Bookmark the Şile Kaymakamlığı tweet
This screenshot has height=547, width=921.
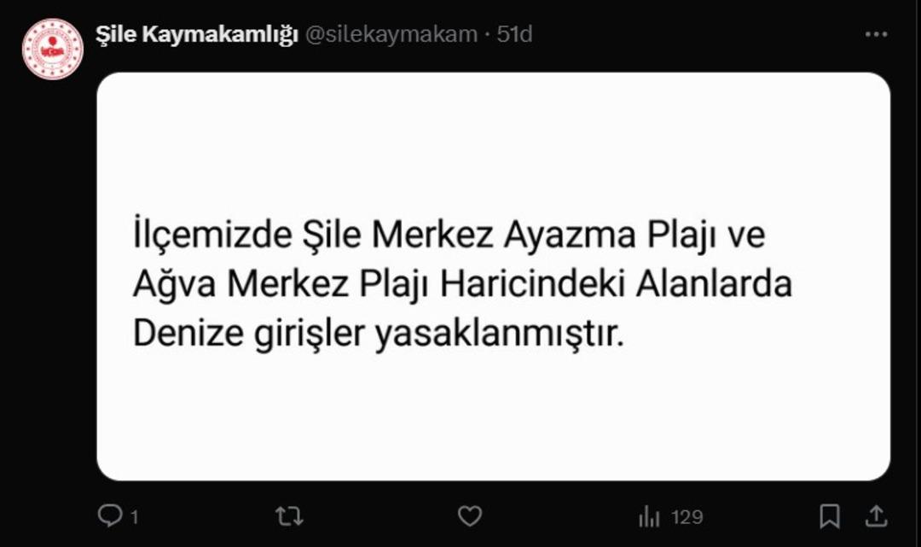tap(830, 516)
